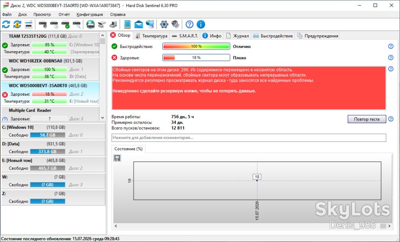Screen dimensions: 400x242
Task: Click the plain blue refresh arrows toolbar icon
Action: click(x=6, y=25)
